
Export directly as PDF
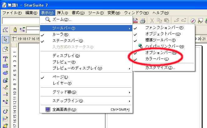point(135,21)
